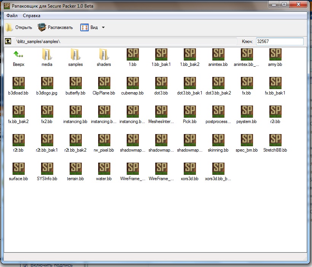
Task: Expand the Вид view dropdown arrow
Action: click(103, 27)
